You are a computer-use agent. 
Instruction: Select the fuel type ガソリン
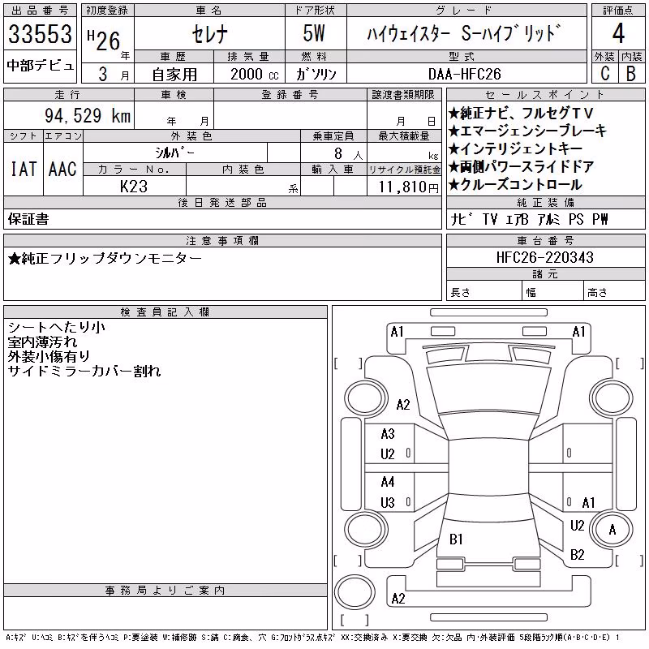(x=316, y=74)
